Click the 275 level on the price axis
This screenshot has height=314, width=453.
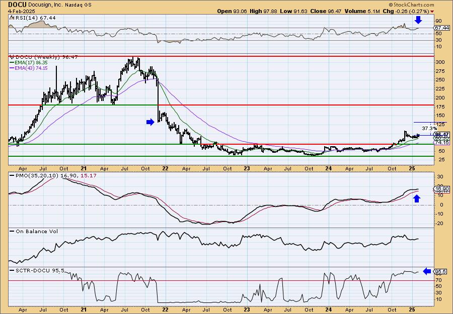tap(440, 71)
